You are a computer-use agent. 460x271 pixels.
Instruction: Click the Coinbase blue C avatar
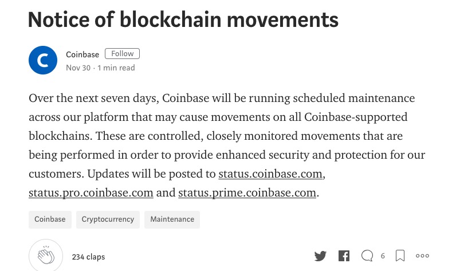tap(43, 60)
